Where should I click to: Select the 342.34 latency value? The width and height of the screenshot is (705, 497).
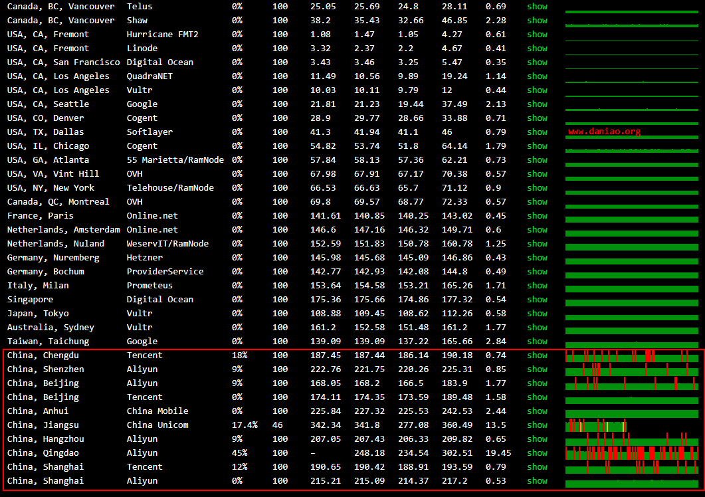click(326, 425)
